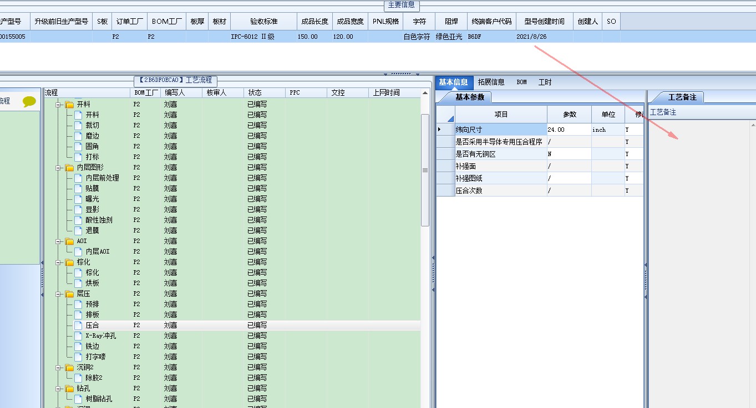Collapse the 开料 tree node

58,104
